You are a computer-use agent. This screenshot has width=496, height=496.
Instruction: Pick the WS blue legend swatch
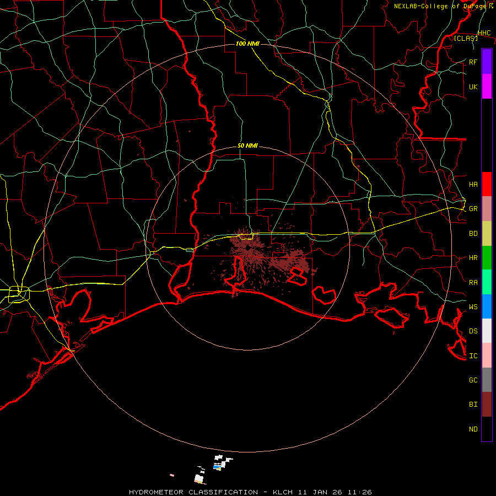pos(487,306)
